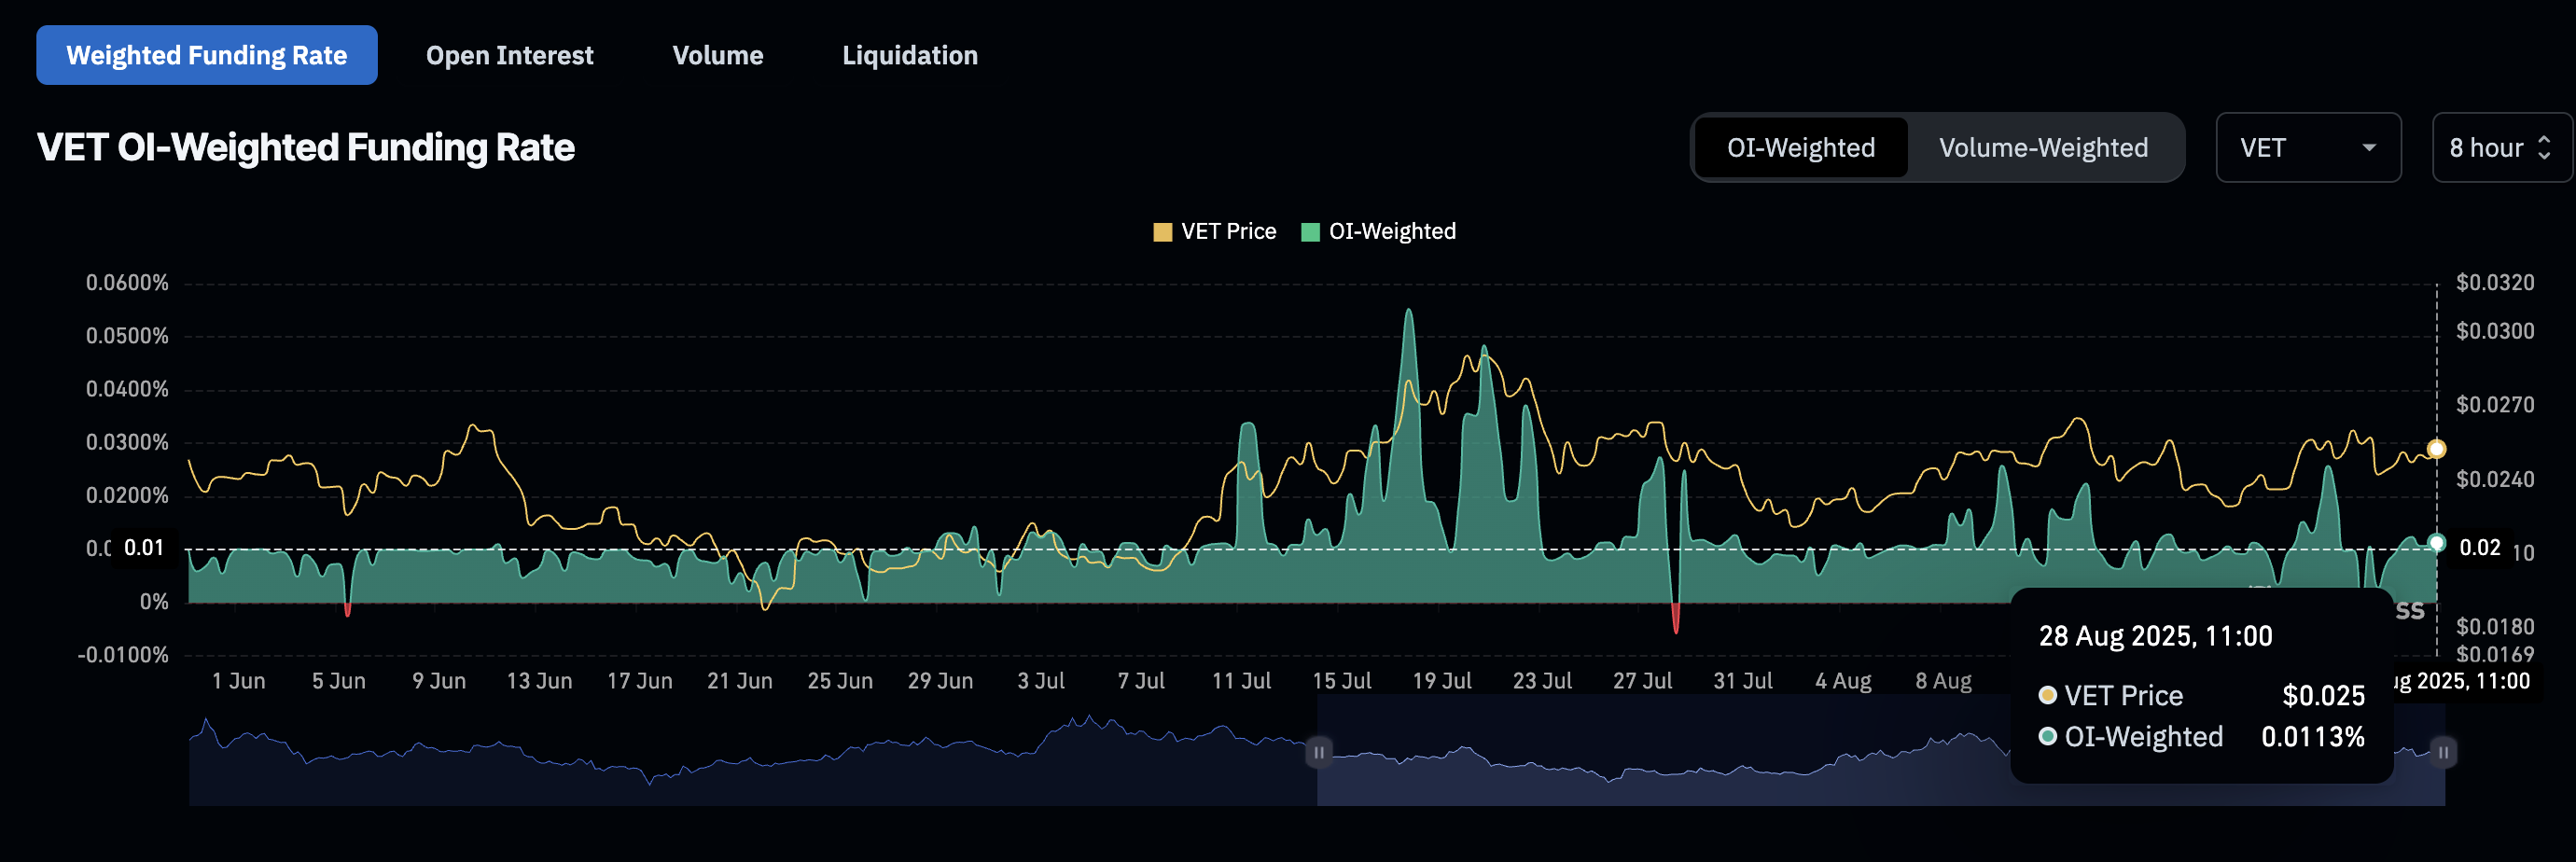
Task: Click the "11 Jul" date label
Action: (1242, 681)
